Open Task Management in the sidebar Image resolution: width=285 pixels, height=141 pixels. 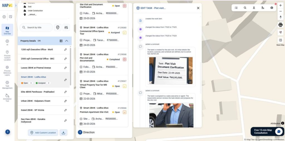tap(7, 85)
